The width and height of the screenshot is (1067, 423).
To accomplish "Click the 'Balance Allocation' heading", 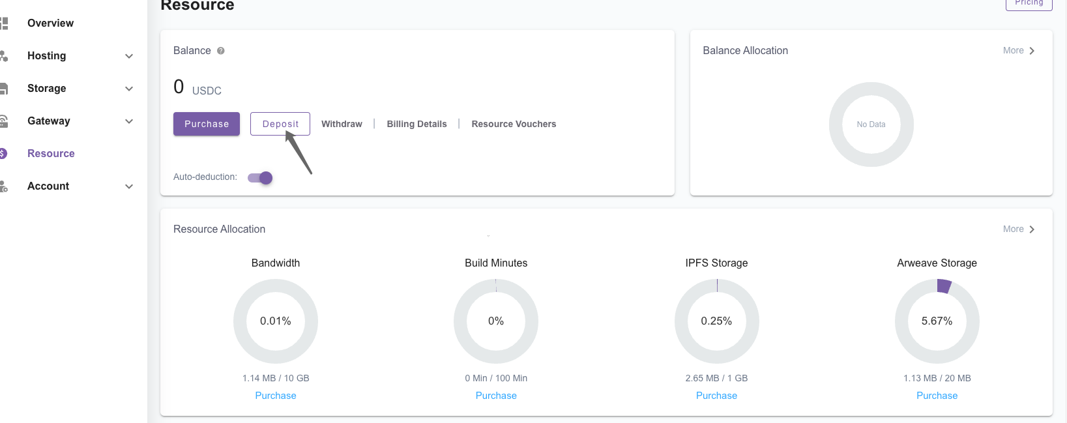I will coord(745,51).
